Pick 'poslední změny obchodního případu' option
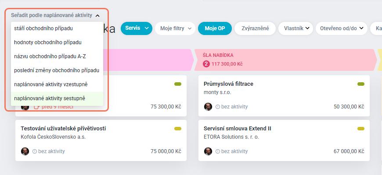Image resolution: width=382 pixels, height=175 pixels. coord(57,70)
